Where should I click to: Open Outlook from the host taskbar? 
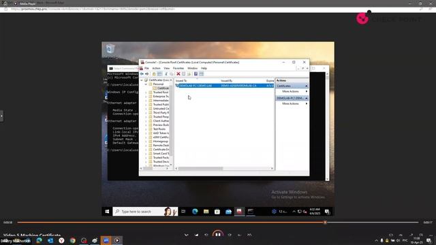pyautogui.click(x=50, y=240)
